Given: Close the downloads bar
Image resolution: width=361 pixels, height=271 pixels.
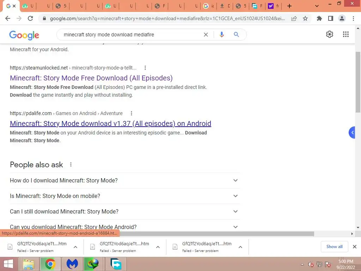Looking at the screenshot, I should pos(355,247).
